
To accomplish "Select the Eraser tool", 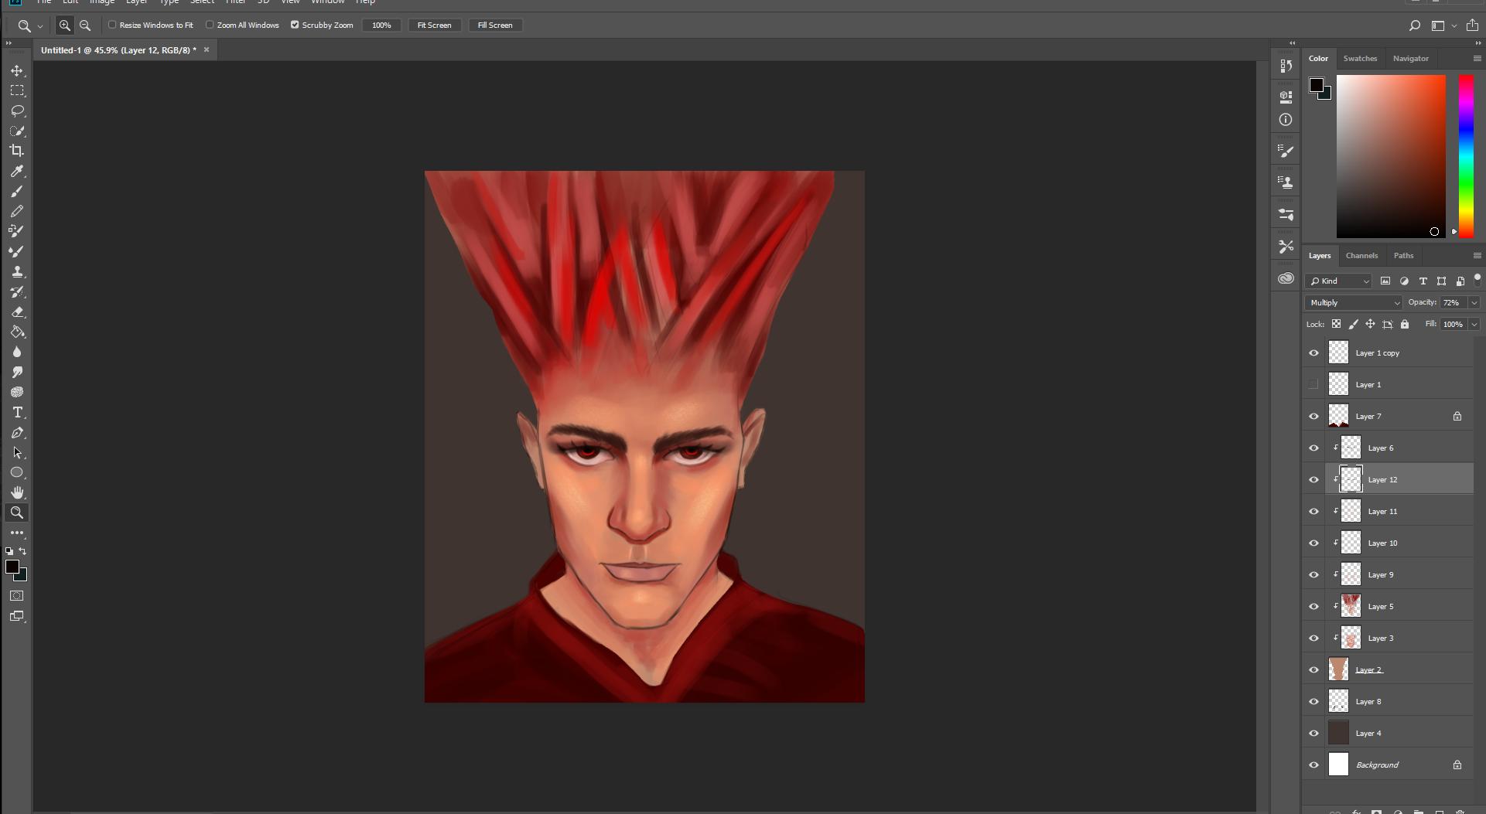I will pos(17,312).
